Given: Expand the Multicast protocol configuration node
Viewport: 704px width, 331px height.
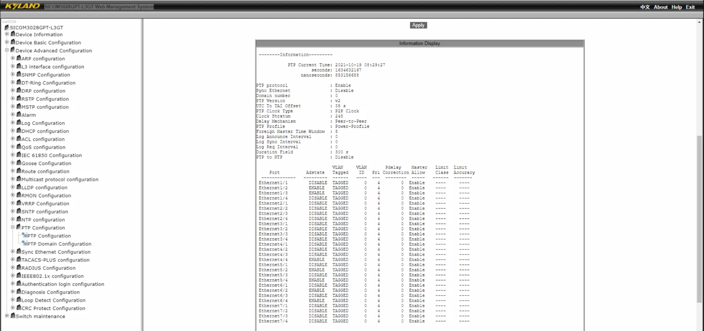Looking at the screenshot, I should [13, 179].
